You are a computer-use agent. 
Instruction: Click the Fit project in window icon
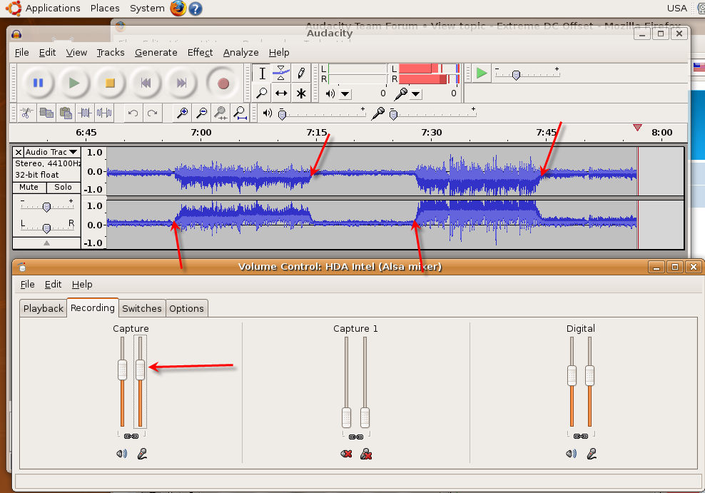[240, 113]
